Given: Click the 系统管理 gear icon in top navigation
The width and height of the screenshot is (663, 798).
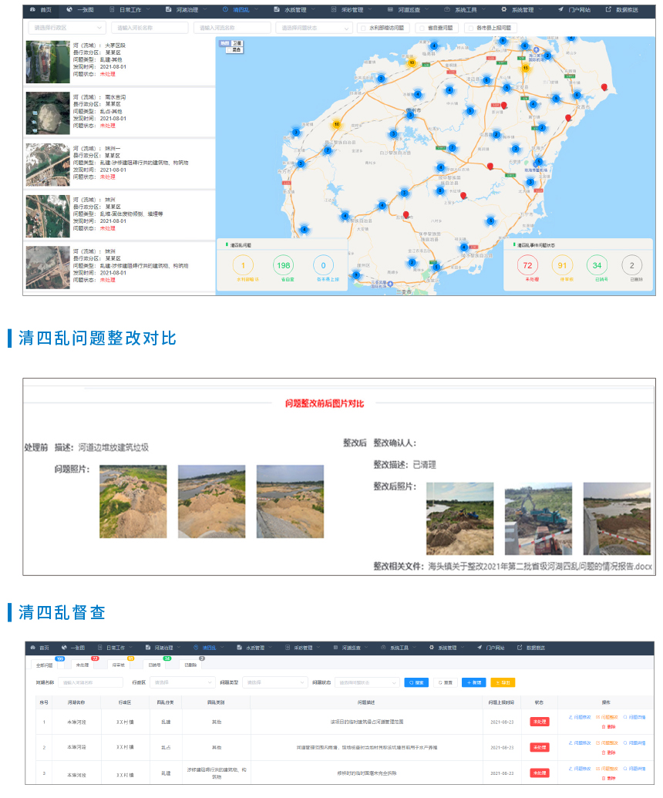Looking at the screenshot, I should tap(503, 9).
